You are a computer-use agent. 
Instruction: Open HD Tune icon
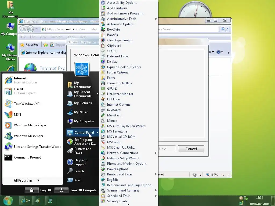click(x=103, y=99)
